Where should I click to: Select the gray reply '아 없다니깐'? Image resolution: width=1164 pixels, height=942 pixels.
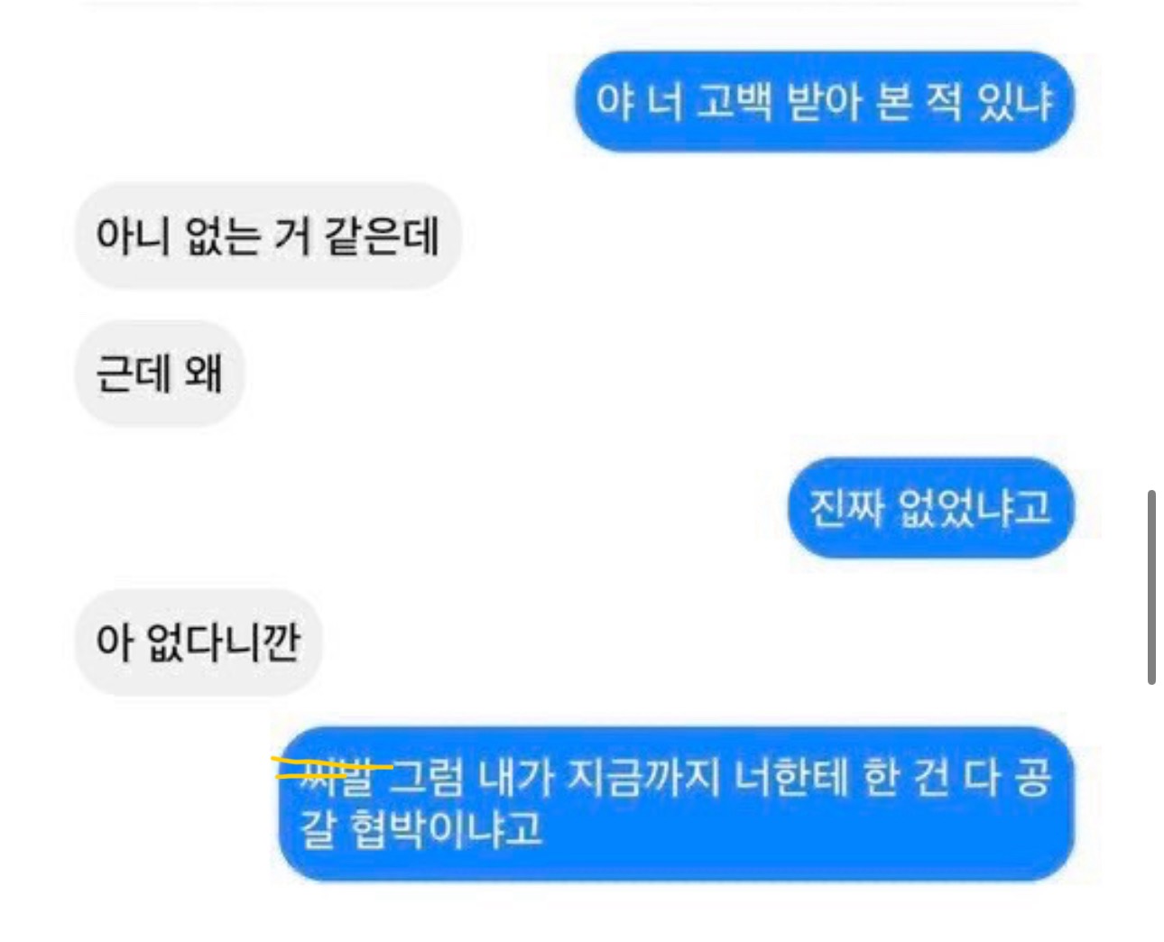point(199,642)
